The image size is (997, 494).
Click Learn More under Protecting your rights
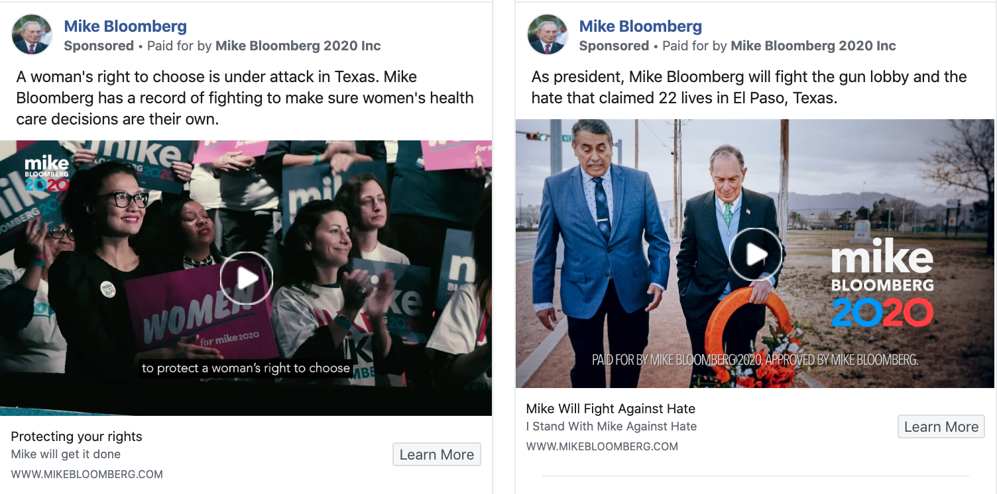[x=436, y=455]
